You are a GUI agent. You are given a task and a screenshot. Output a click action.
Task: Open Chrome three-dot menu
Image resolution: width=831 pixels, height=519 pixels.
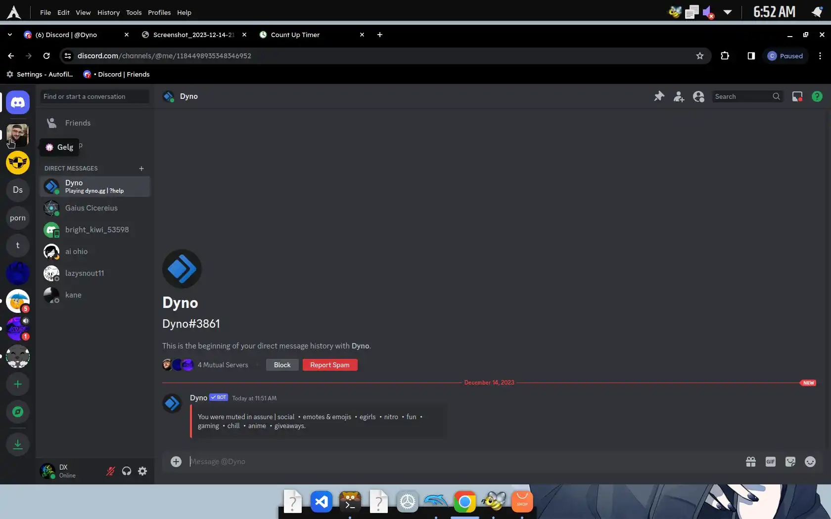pos(820,56)
